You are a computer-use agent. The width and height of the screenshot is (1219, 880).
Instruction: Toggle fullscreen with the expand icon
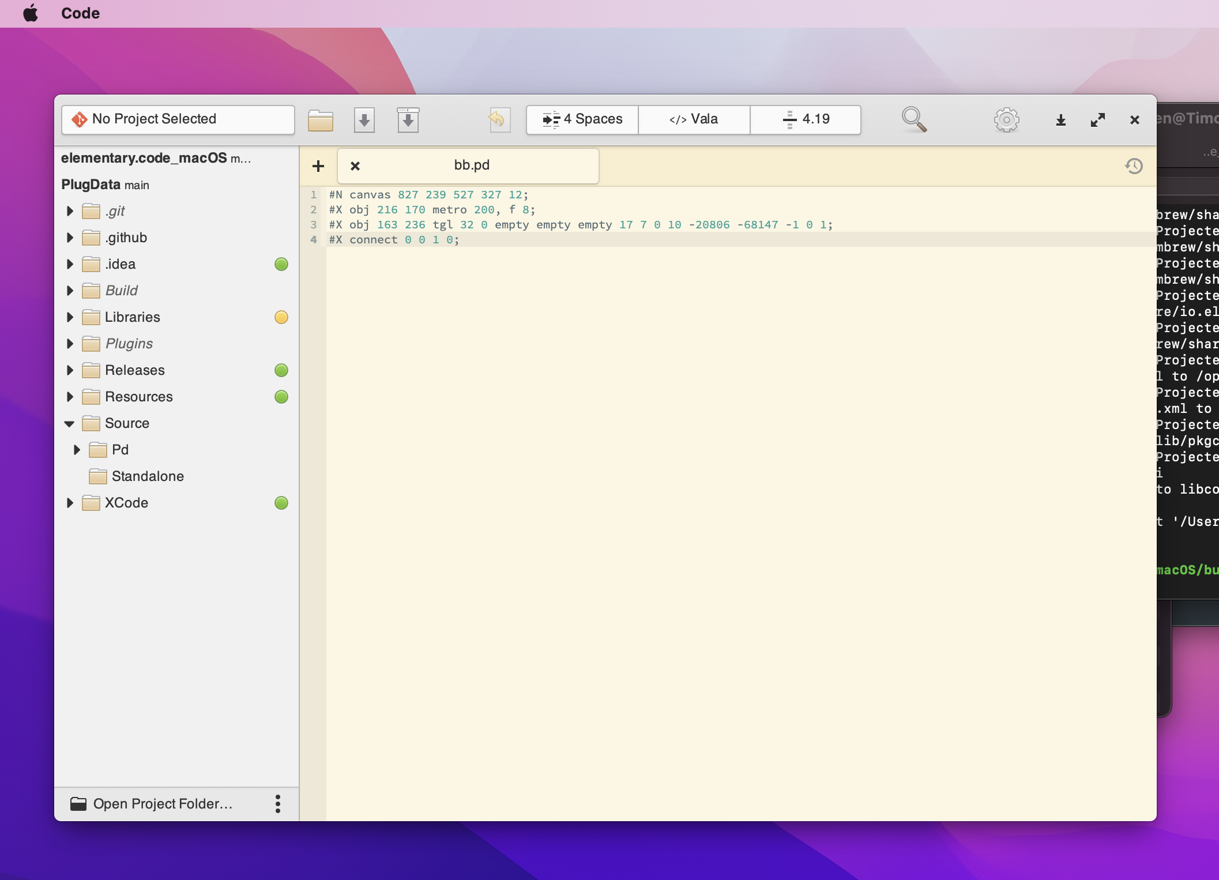click(x=1098, y=119)
